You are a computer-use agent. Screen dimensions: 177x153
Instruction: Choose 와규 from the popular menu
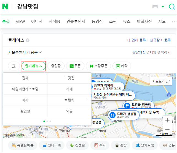(69, 111)
